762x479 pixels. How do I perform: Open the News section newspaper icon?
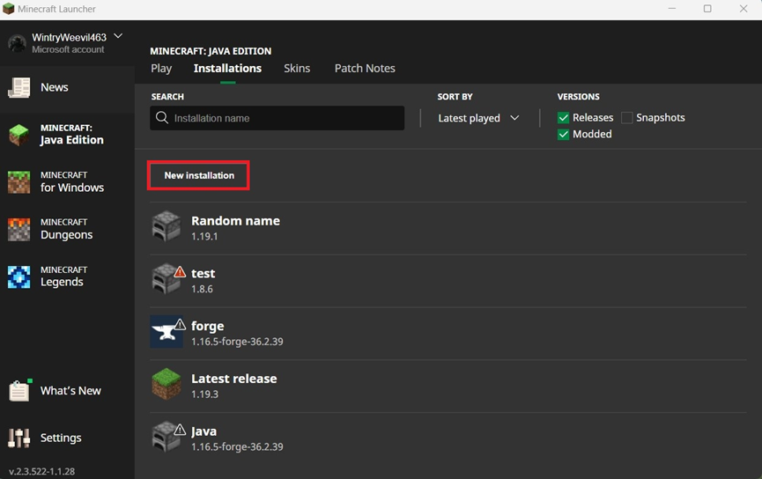tap(19, 87)
